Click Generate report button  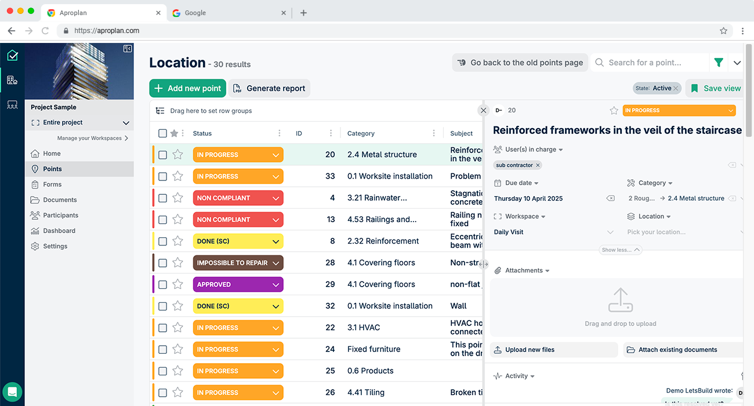[269, 88]
